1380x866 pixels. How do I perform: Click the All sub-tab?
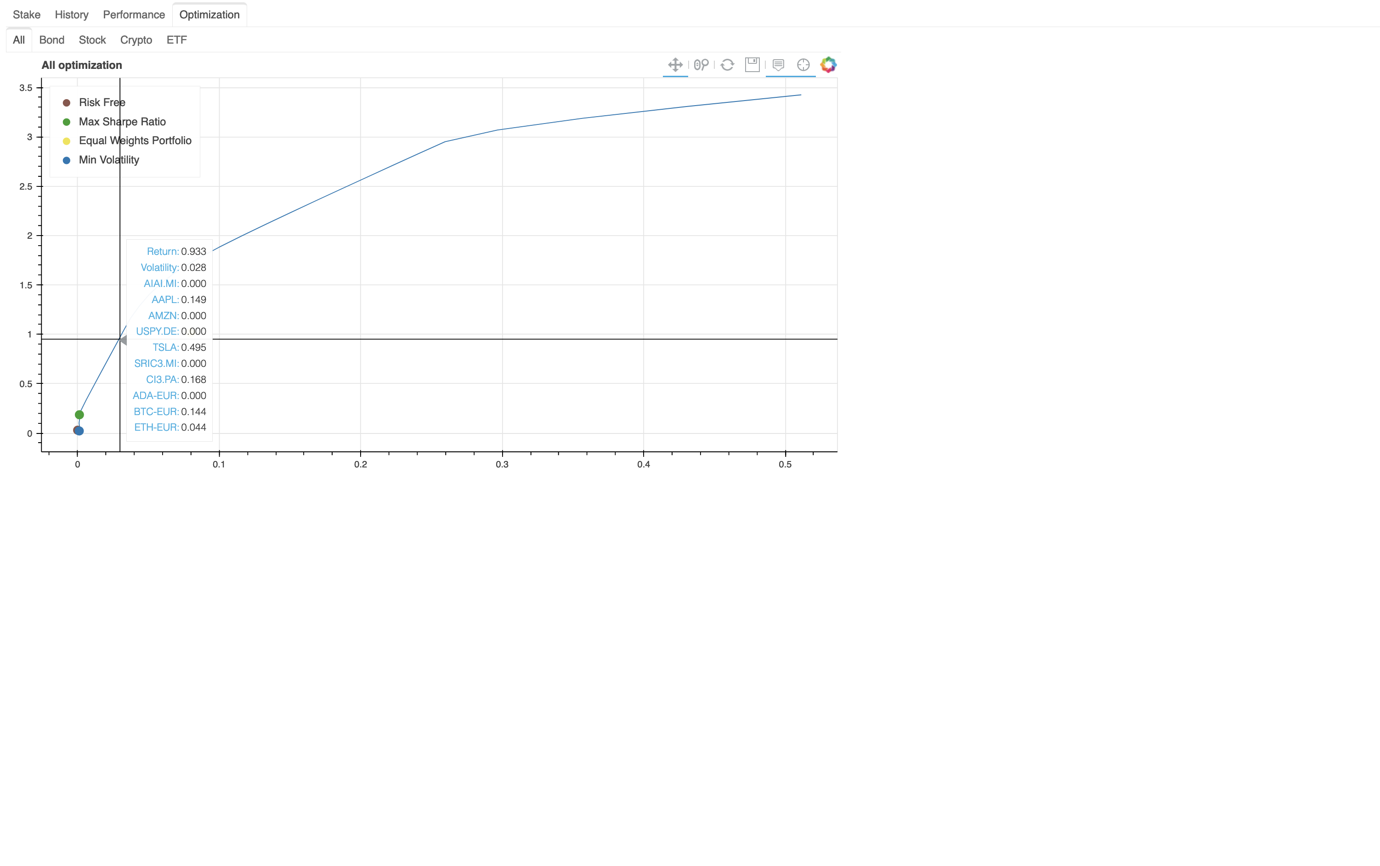19,40
